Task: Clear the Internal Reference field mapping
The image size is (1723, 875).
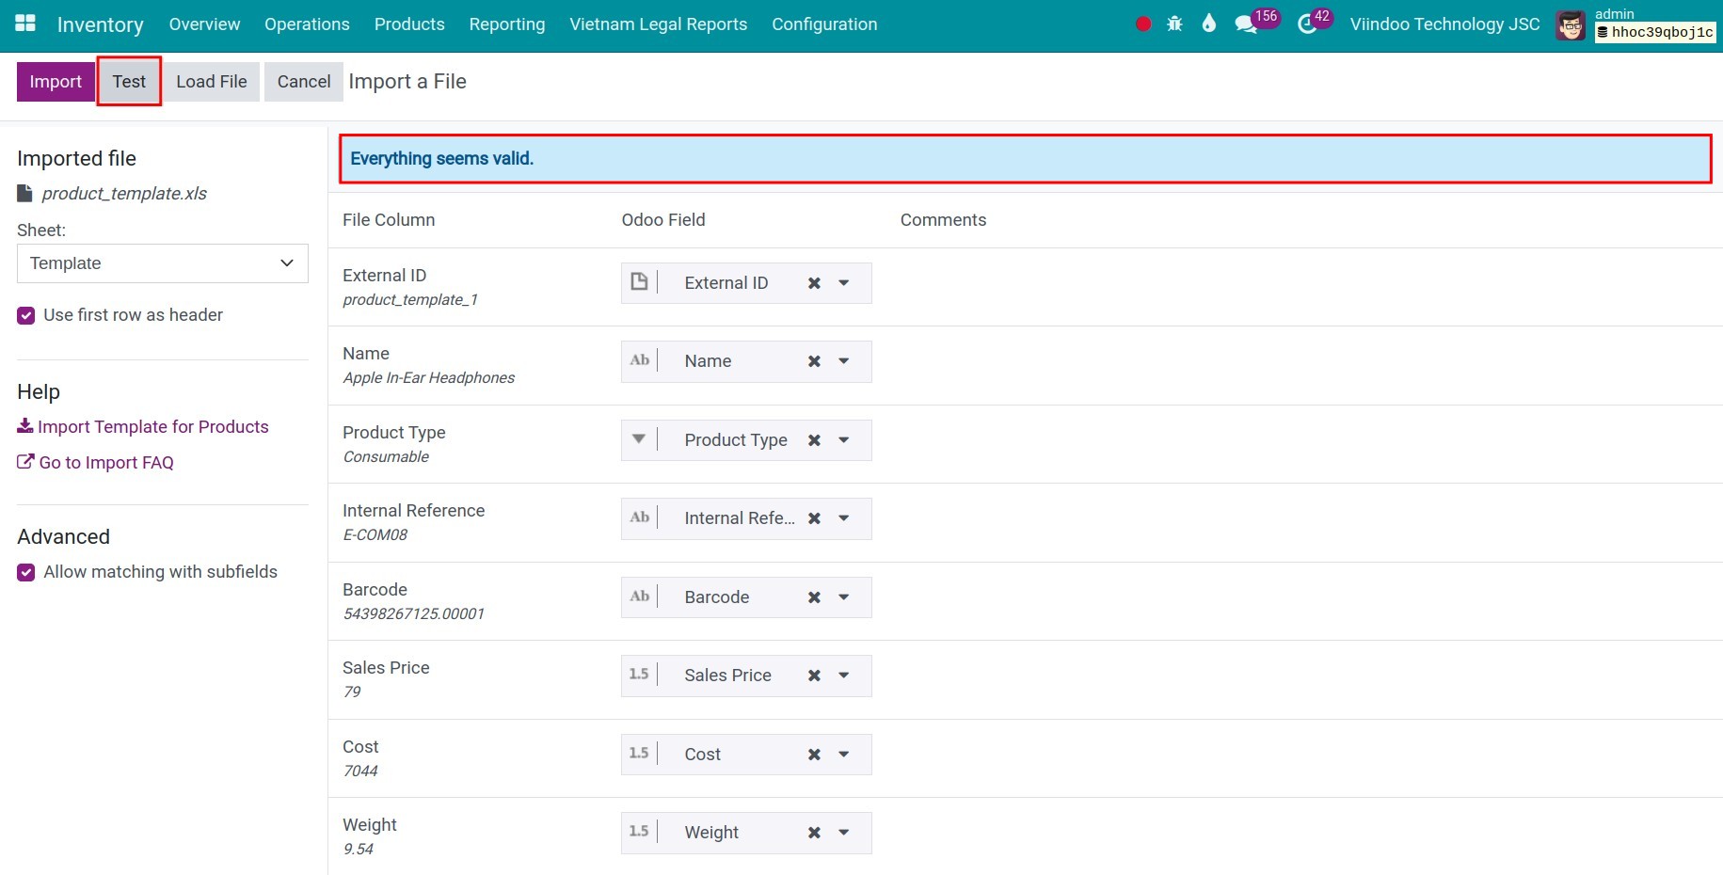Action: tap(815, 518)
